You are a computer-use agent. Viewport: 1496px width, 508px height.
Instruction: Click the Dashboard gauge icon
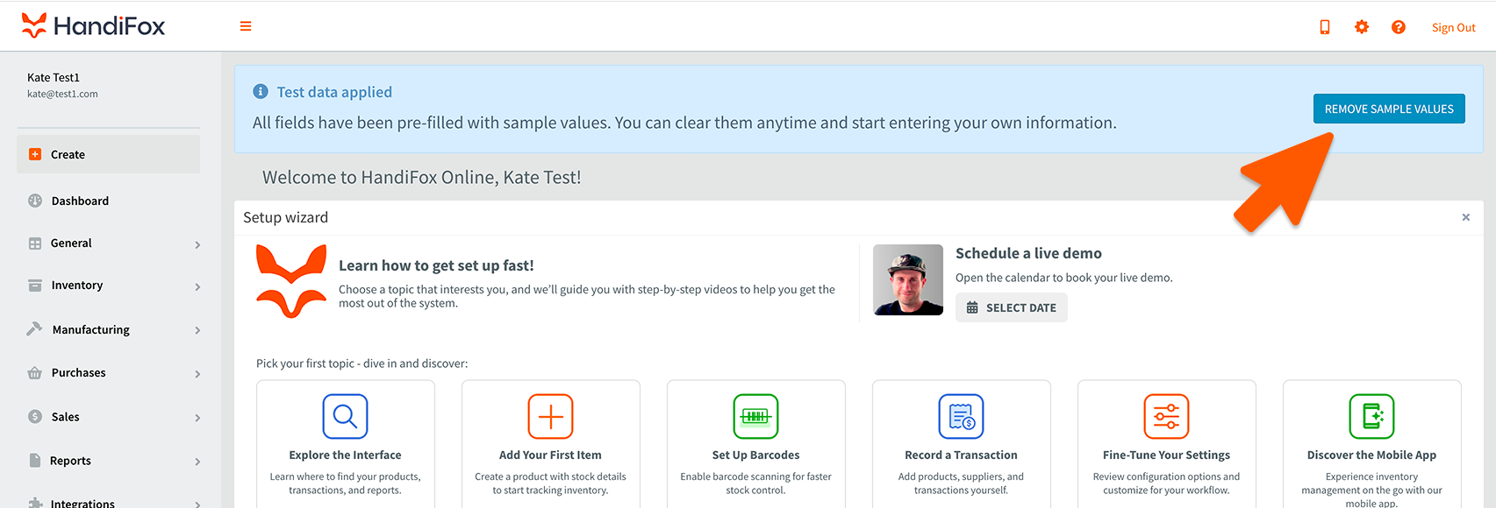pyautogui.click(x=35, y=201)
